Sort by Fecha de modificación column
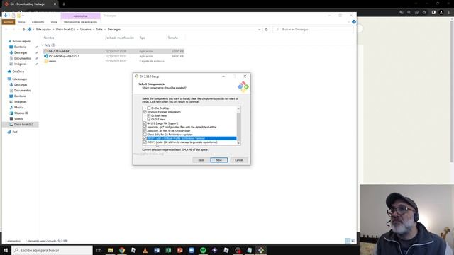Viewport: 454px width, 255px height. tap(120, 38)
